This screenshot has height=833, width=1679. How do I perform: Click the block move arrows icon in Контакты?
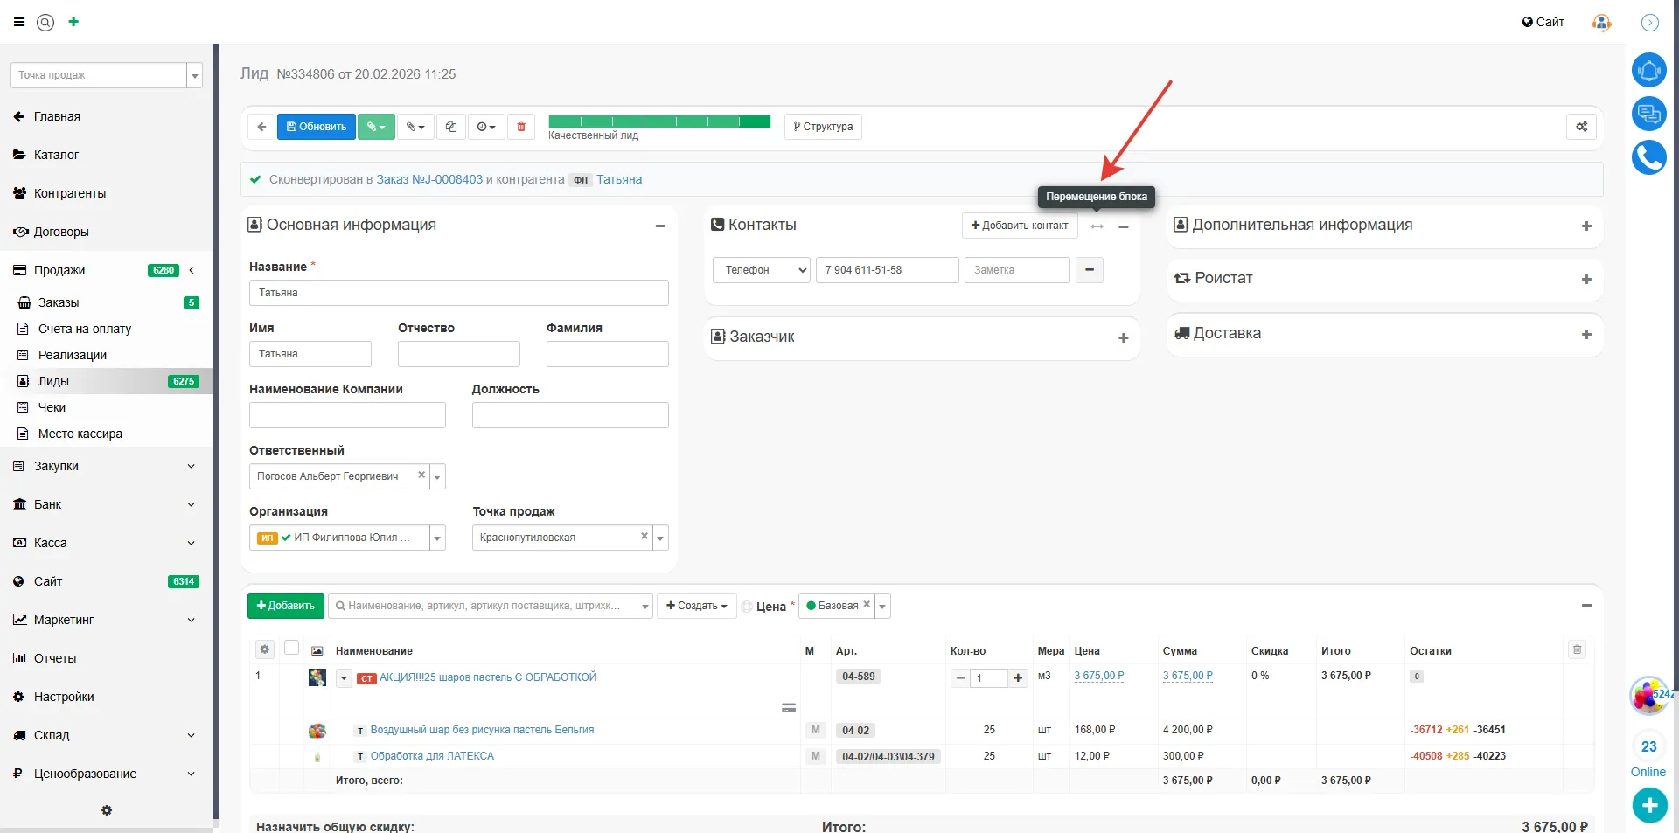(1097, 226)
